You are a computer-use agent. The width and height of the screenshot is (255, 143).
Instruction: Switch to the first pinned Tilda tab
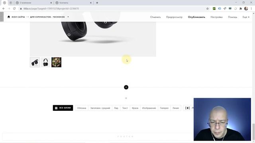[4, 3]
